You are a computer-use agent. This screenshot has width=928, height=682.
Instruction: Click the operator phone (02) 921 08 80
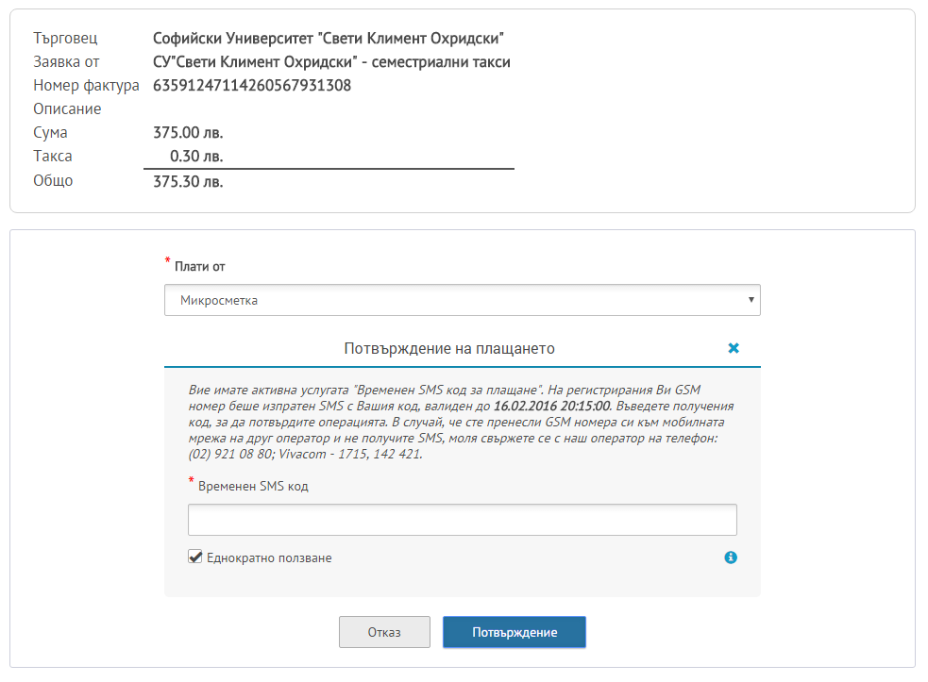click(x=231, y=455)
